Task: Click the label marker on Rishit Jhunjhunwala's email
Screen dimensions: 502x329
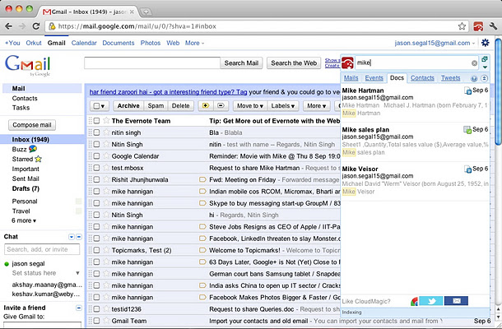Action: pyautogui.click(x=202, y=179)
